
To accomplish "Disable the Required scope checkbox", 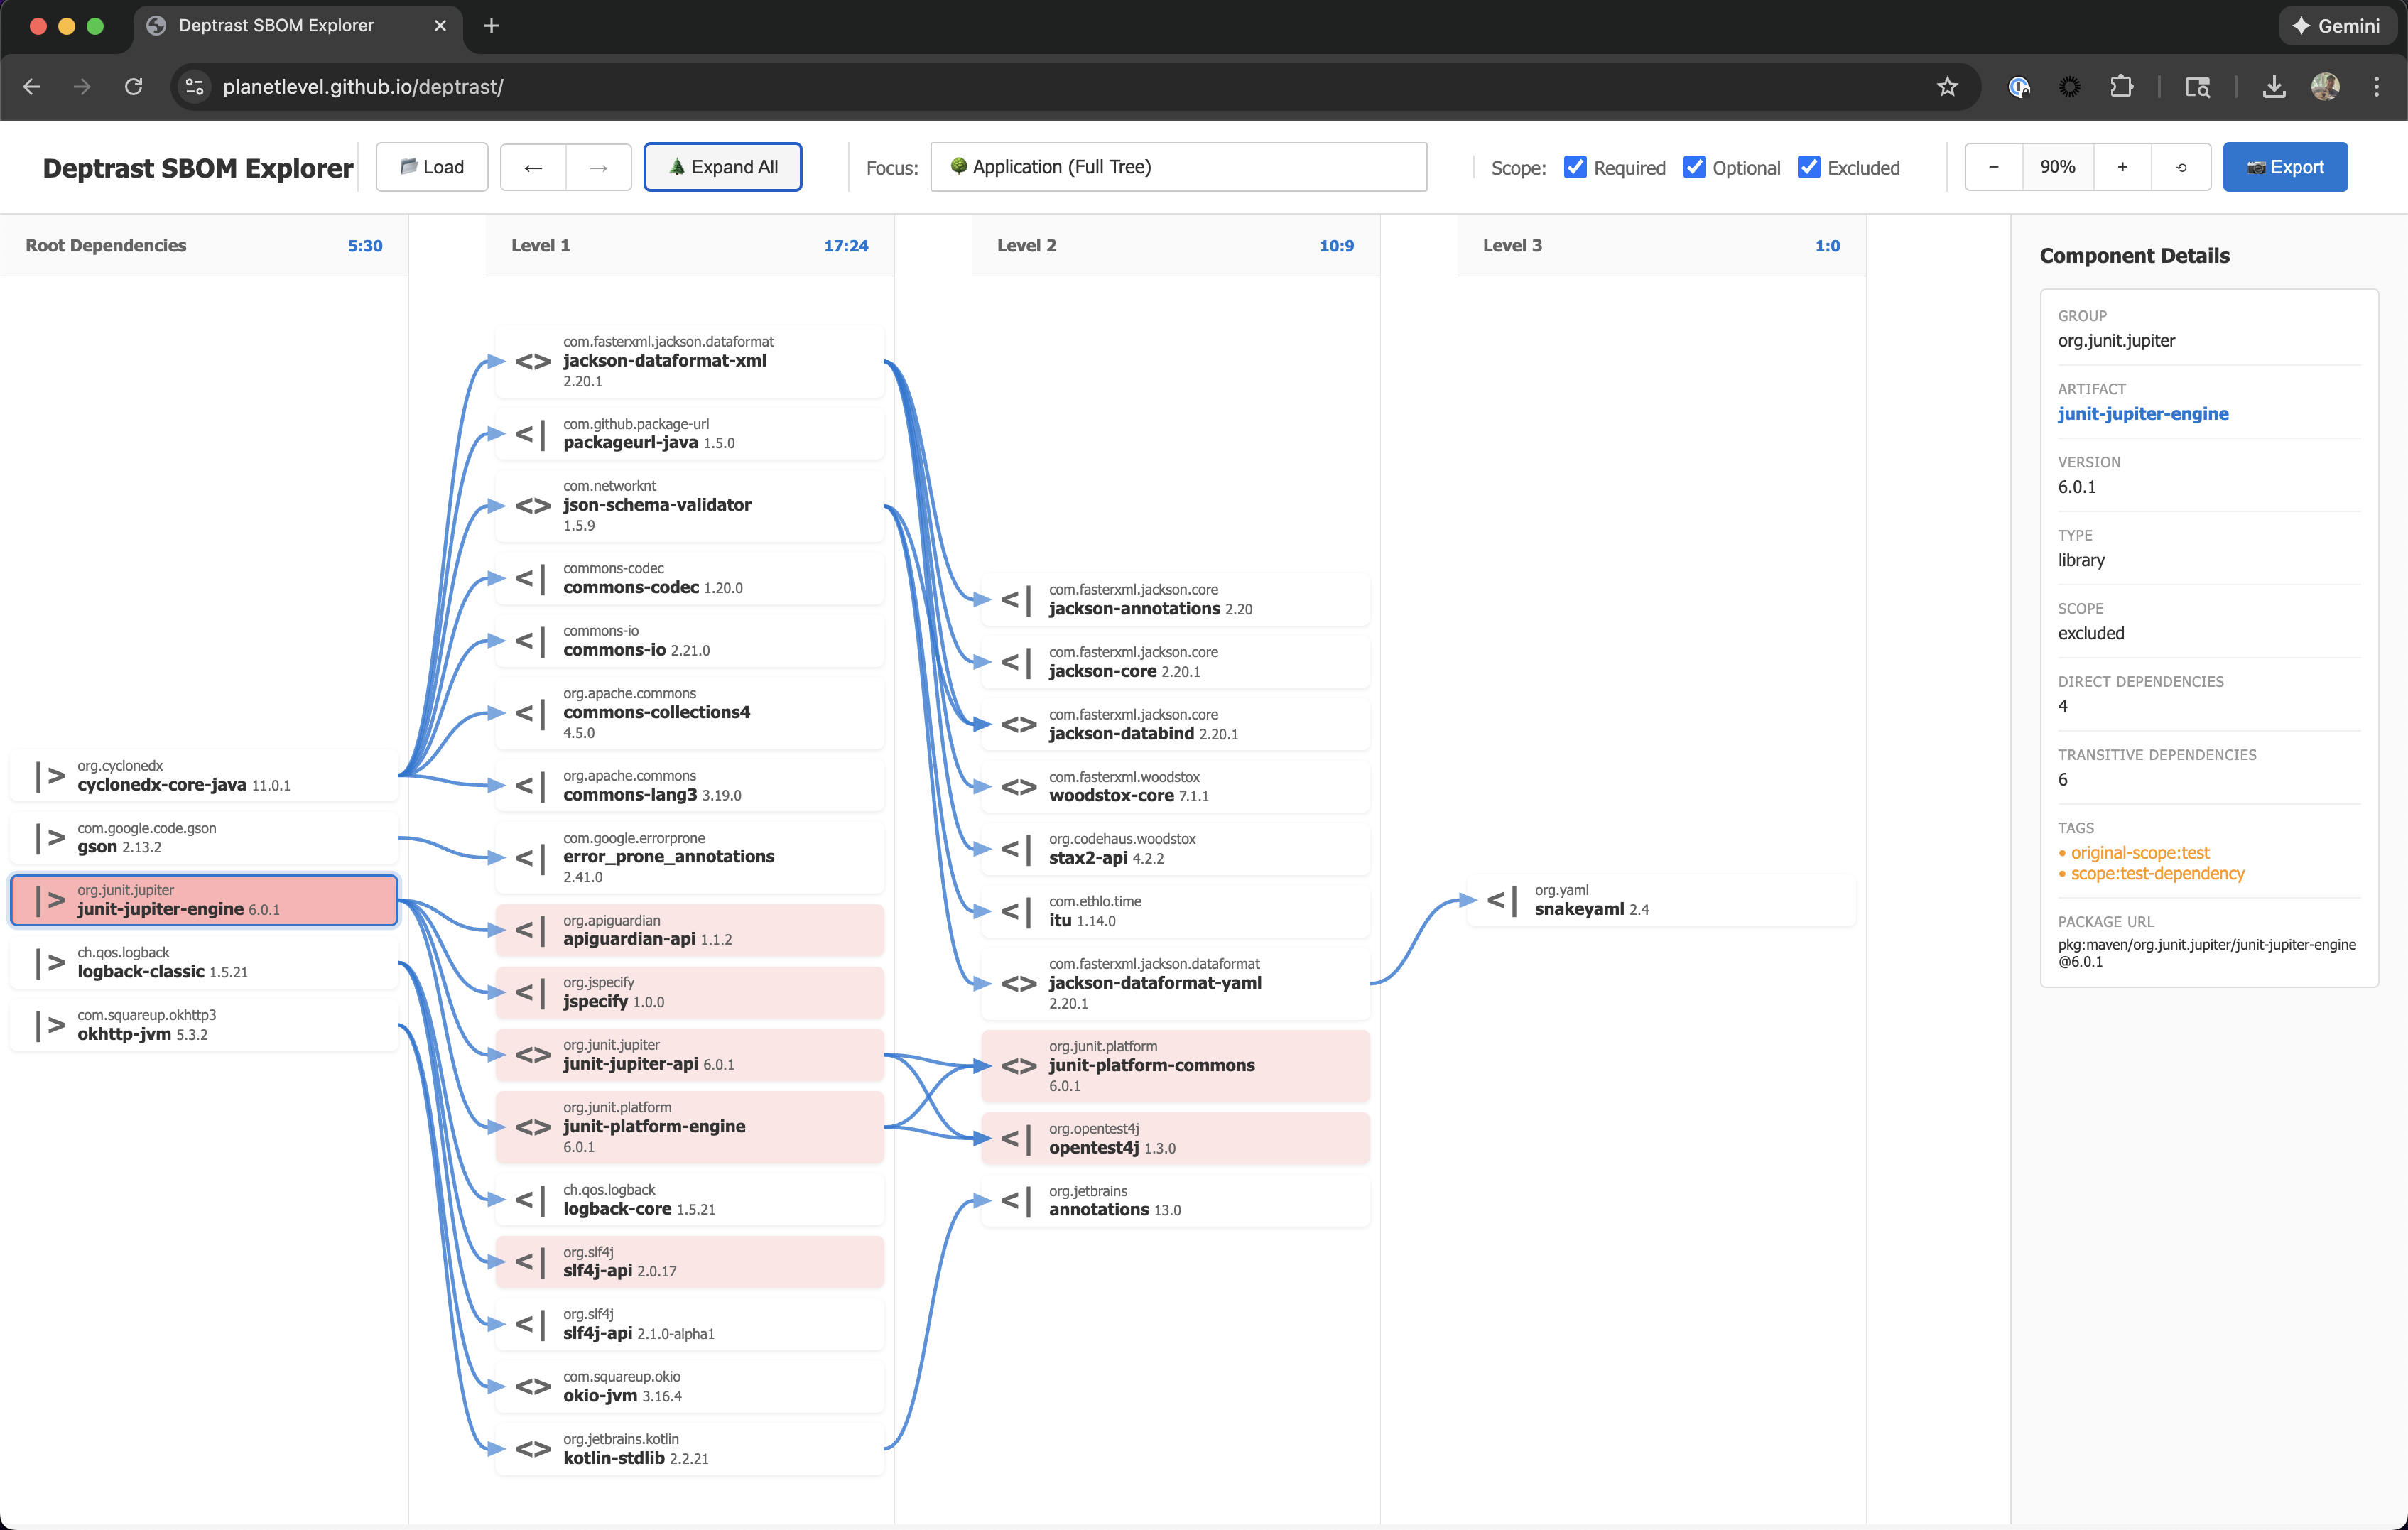I will pyautogui.click(x=1576, y=167).
